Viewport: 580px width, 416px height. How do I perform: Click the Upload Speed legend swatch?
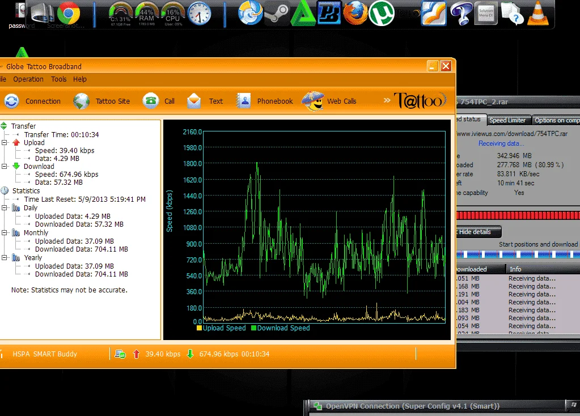point(200,328)
